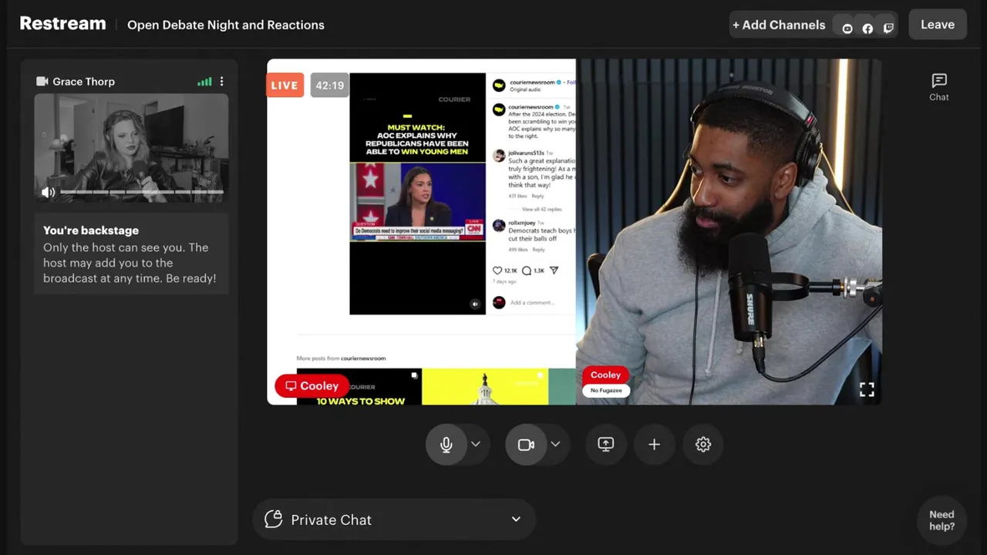
Task: Open the three-dot menu for Grace Thorp
Action: (221, 81)
